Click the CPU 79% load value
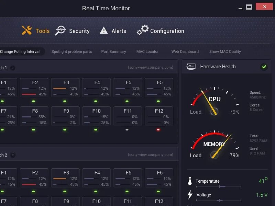Viewport: 275px width, 206px height. pyautogui.click(x=234, y=112)
